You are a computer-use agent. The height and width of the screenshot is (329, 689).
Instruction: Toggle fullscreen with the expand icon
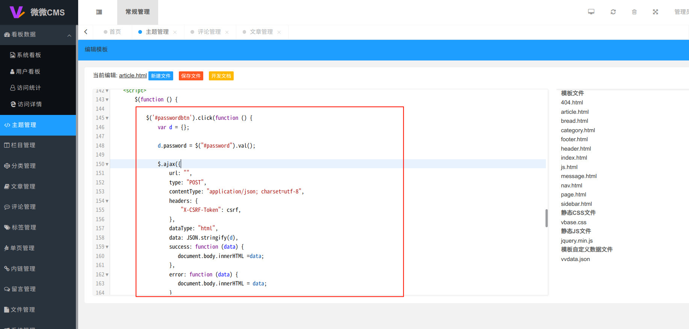click(656, 12)
